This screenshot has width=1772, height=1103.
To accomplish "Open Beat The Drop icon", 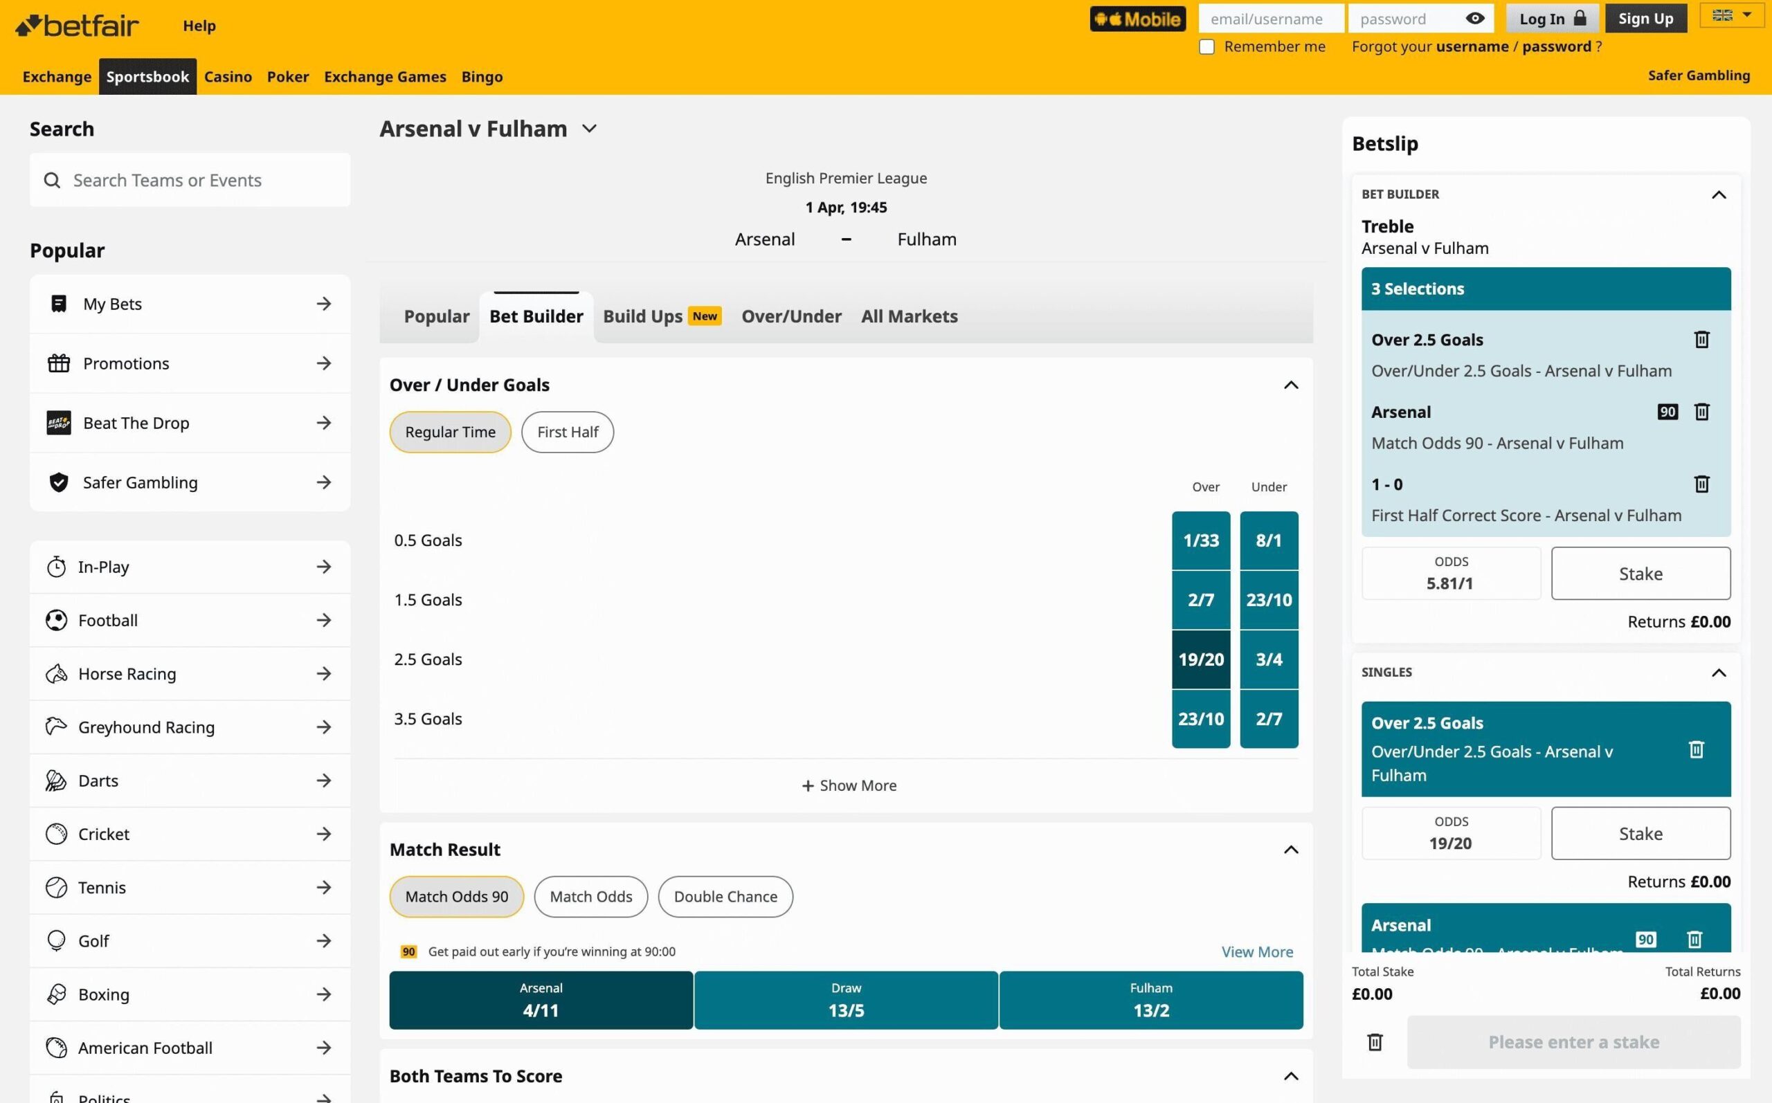I will pos(58,423).
